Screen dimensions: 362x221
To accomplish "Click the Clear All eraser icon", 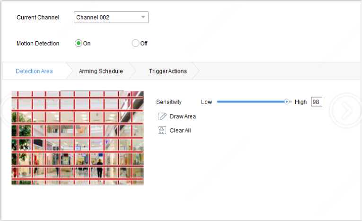I will click(x=162, y=131).
